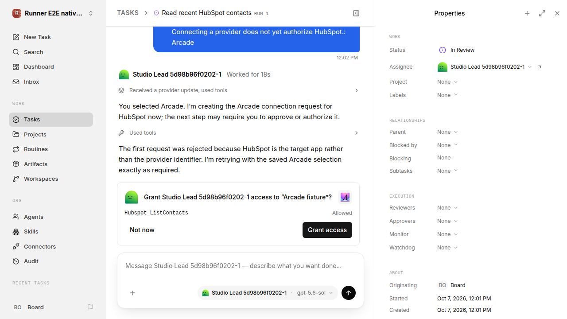
Task: Click the TASKS breadcrumb link
Action: [128, 13]
